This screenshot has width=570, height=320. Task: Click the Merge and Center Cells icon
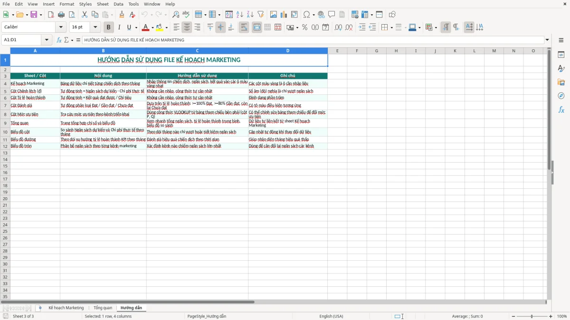(257, 27)
